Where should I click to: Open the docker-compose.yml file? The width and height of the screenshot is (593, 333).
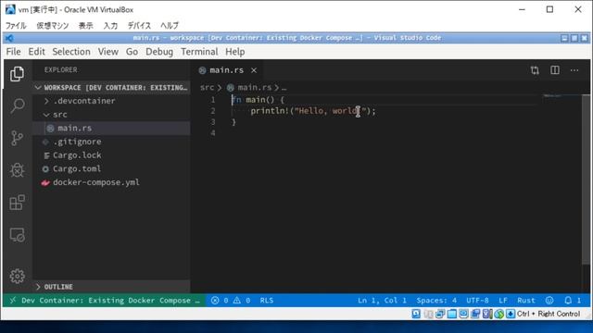click(111, 182)
